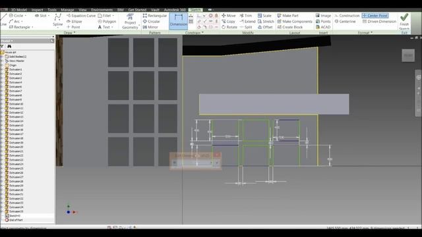Viewport: 422px width, 237px height.
Task: Select the Origin folder in browser
Action: (11, 65)
